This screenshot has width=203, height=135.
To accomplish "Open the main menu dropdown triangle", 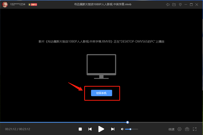I will (180, 5).
